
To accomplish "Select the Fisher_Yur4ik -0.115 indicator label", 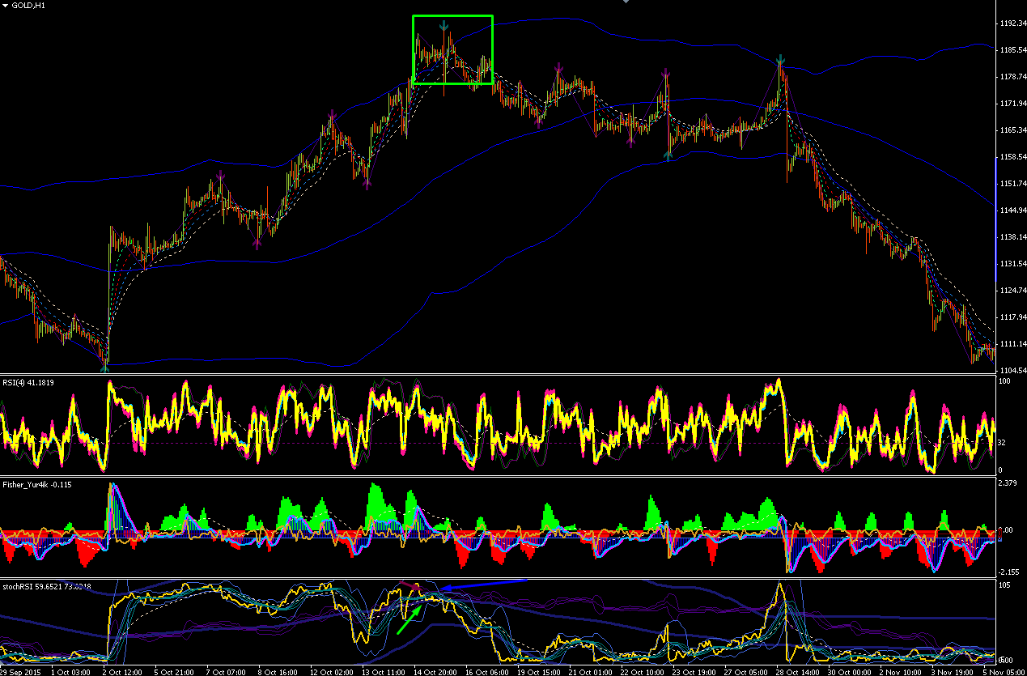I will tap(37, 483).
